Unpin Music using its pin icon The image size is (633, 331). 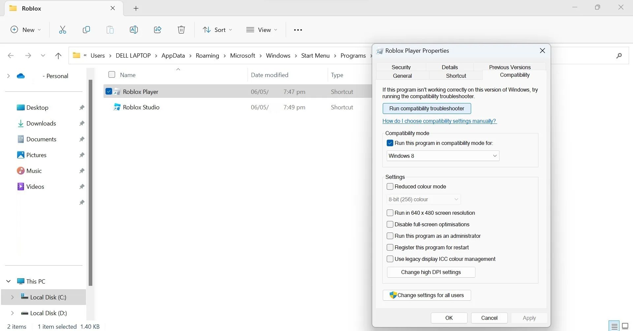(x=82, y=171)
